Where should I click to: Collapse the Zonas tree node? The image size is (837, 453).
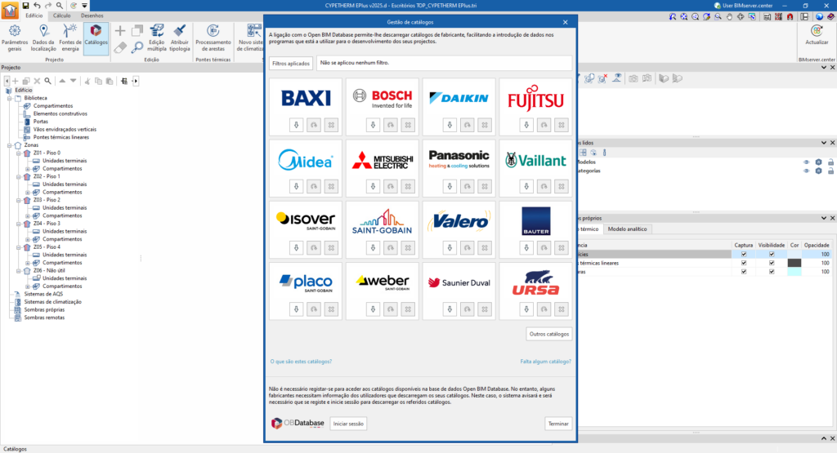click(9, 145)
